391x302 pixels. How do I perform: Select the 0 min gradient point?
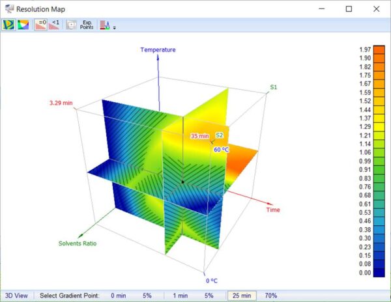coord(119,295)
